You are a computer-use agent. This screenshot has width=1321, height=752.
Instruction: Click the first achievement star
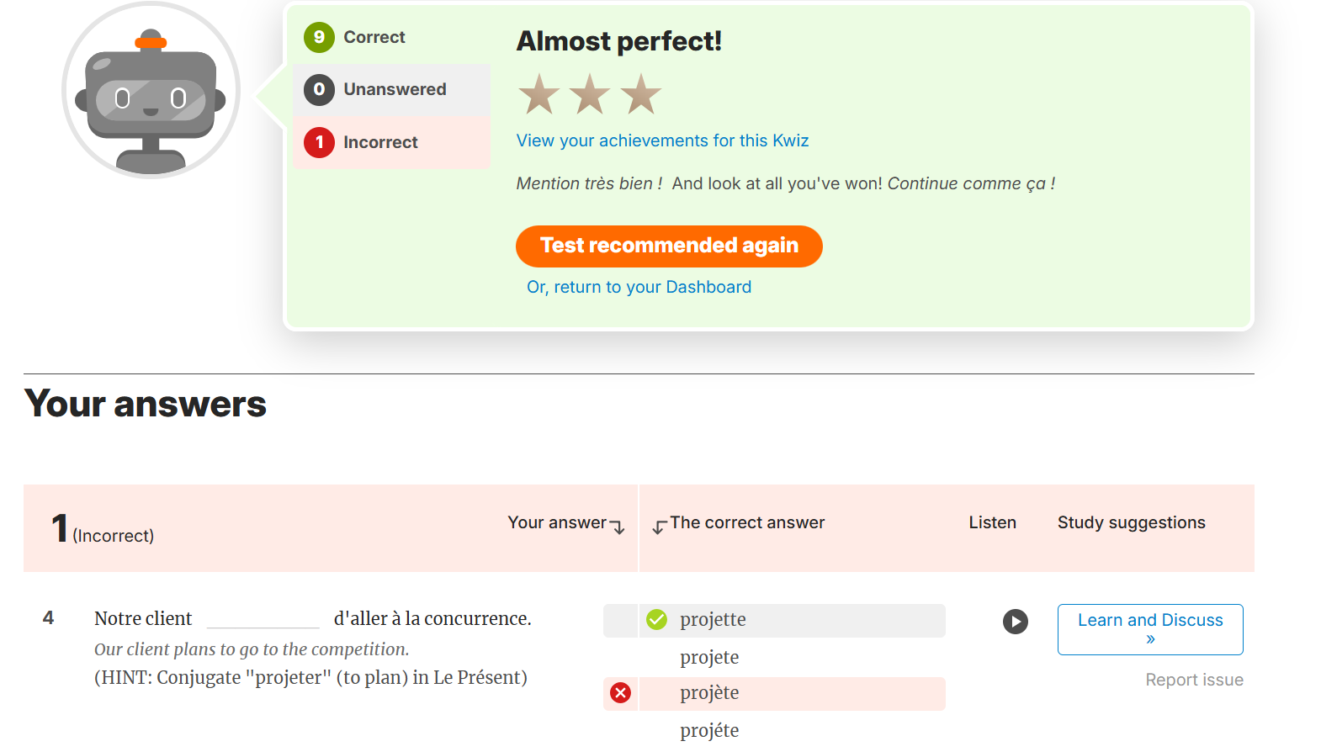pyautogui.click(x=538, y=93)
